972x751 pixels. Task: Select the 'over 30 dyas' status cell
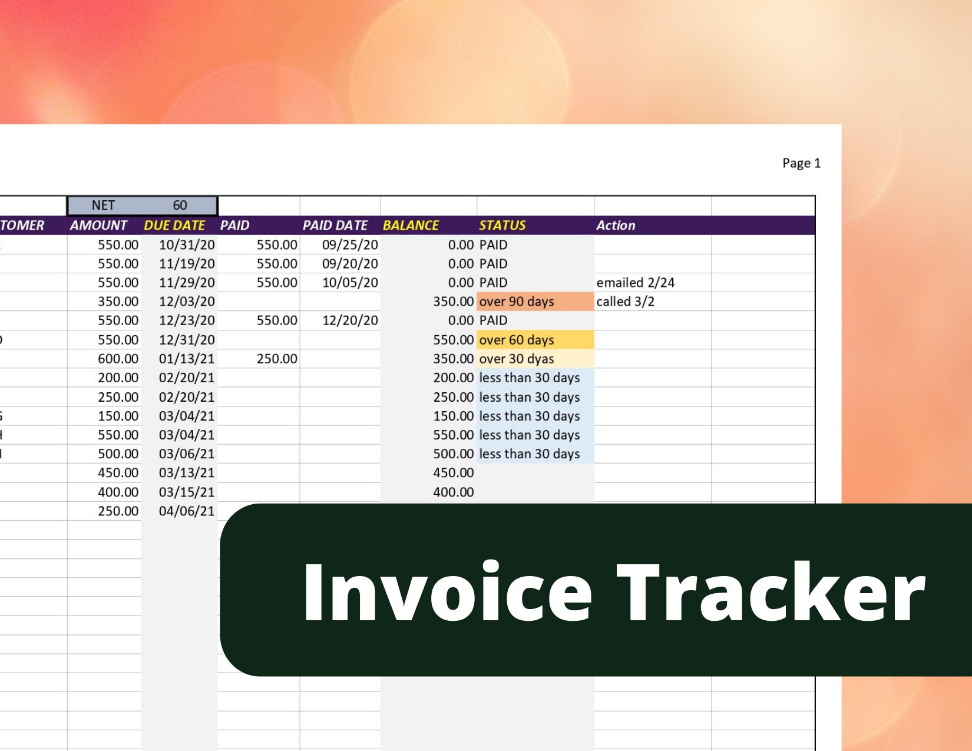[x=517, y=358]
